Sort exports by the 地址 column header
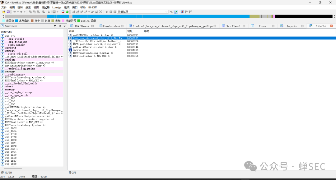Screen dimensions: 336x180 coord(135,31)
